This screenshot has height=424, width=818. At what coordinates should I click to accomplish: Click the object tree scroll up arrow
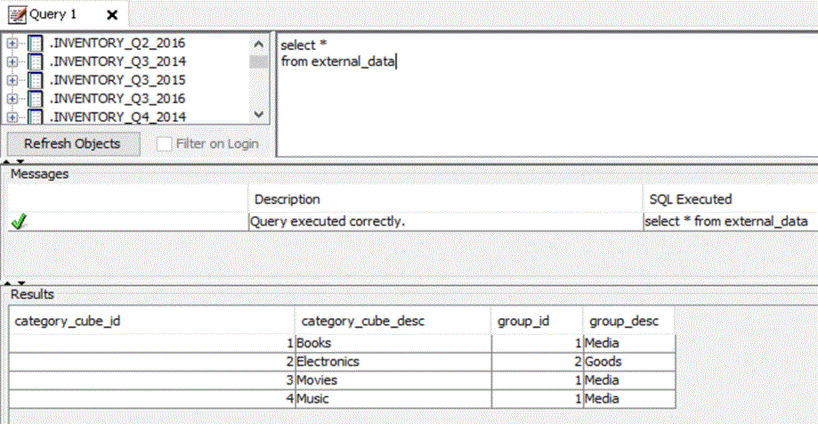coord(259,44)
